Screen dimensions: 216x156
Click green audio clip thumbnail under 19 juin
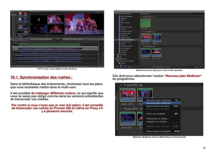(145, 23)
